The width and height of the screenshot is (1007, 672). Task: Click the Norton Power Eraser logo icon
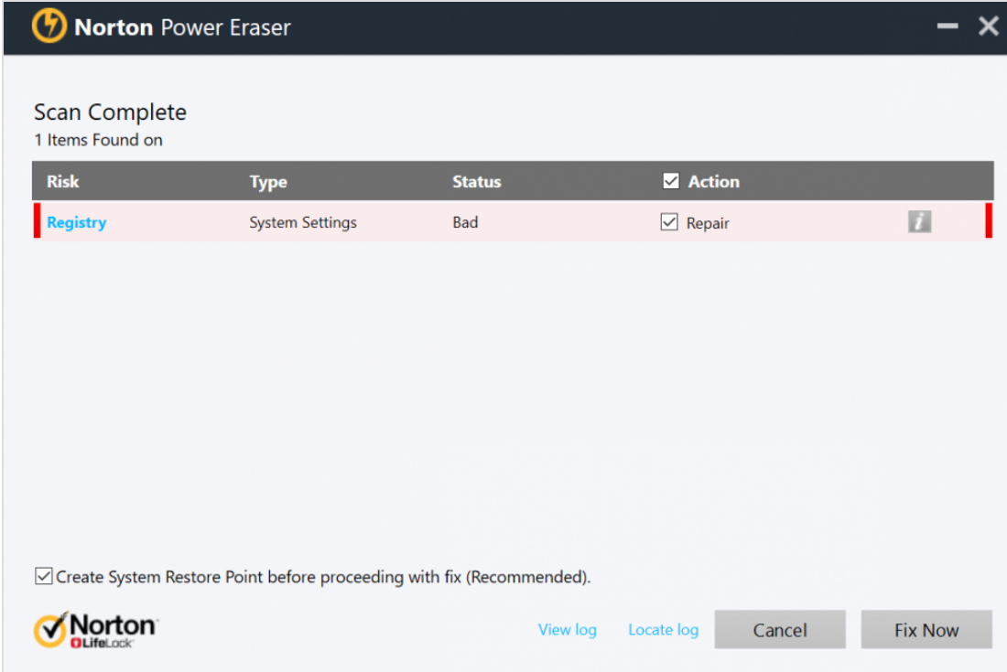(49, 26)
